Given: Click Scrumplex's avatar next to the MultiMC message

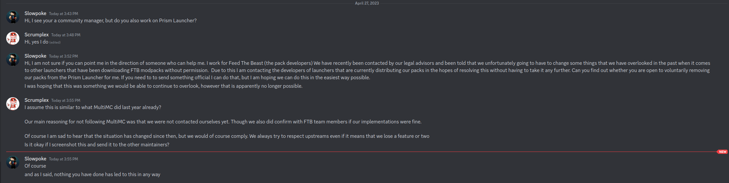Looking at the screenshot, I should pos(13,104).
